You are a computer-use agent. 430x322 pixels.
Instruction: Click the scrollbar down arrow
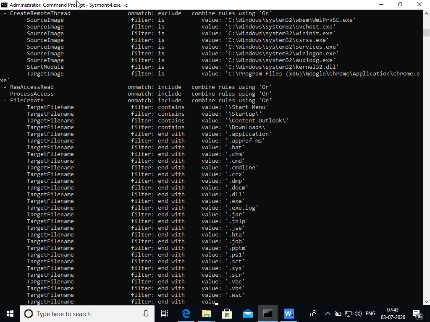[426, 302]
